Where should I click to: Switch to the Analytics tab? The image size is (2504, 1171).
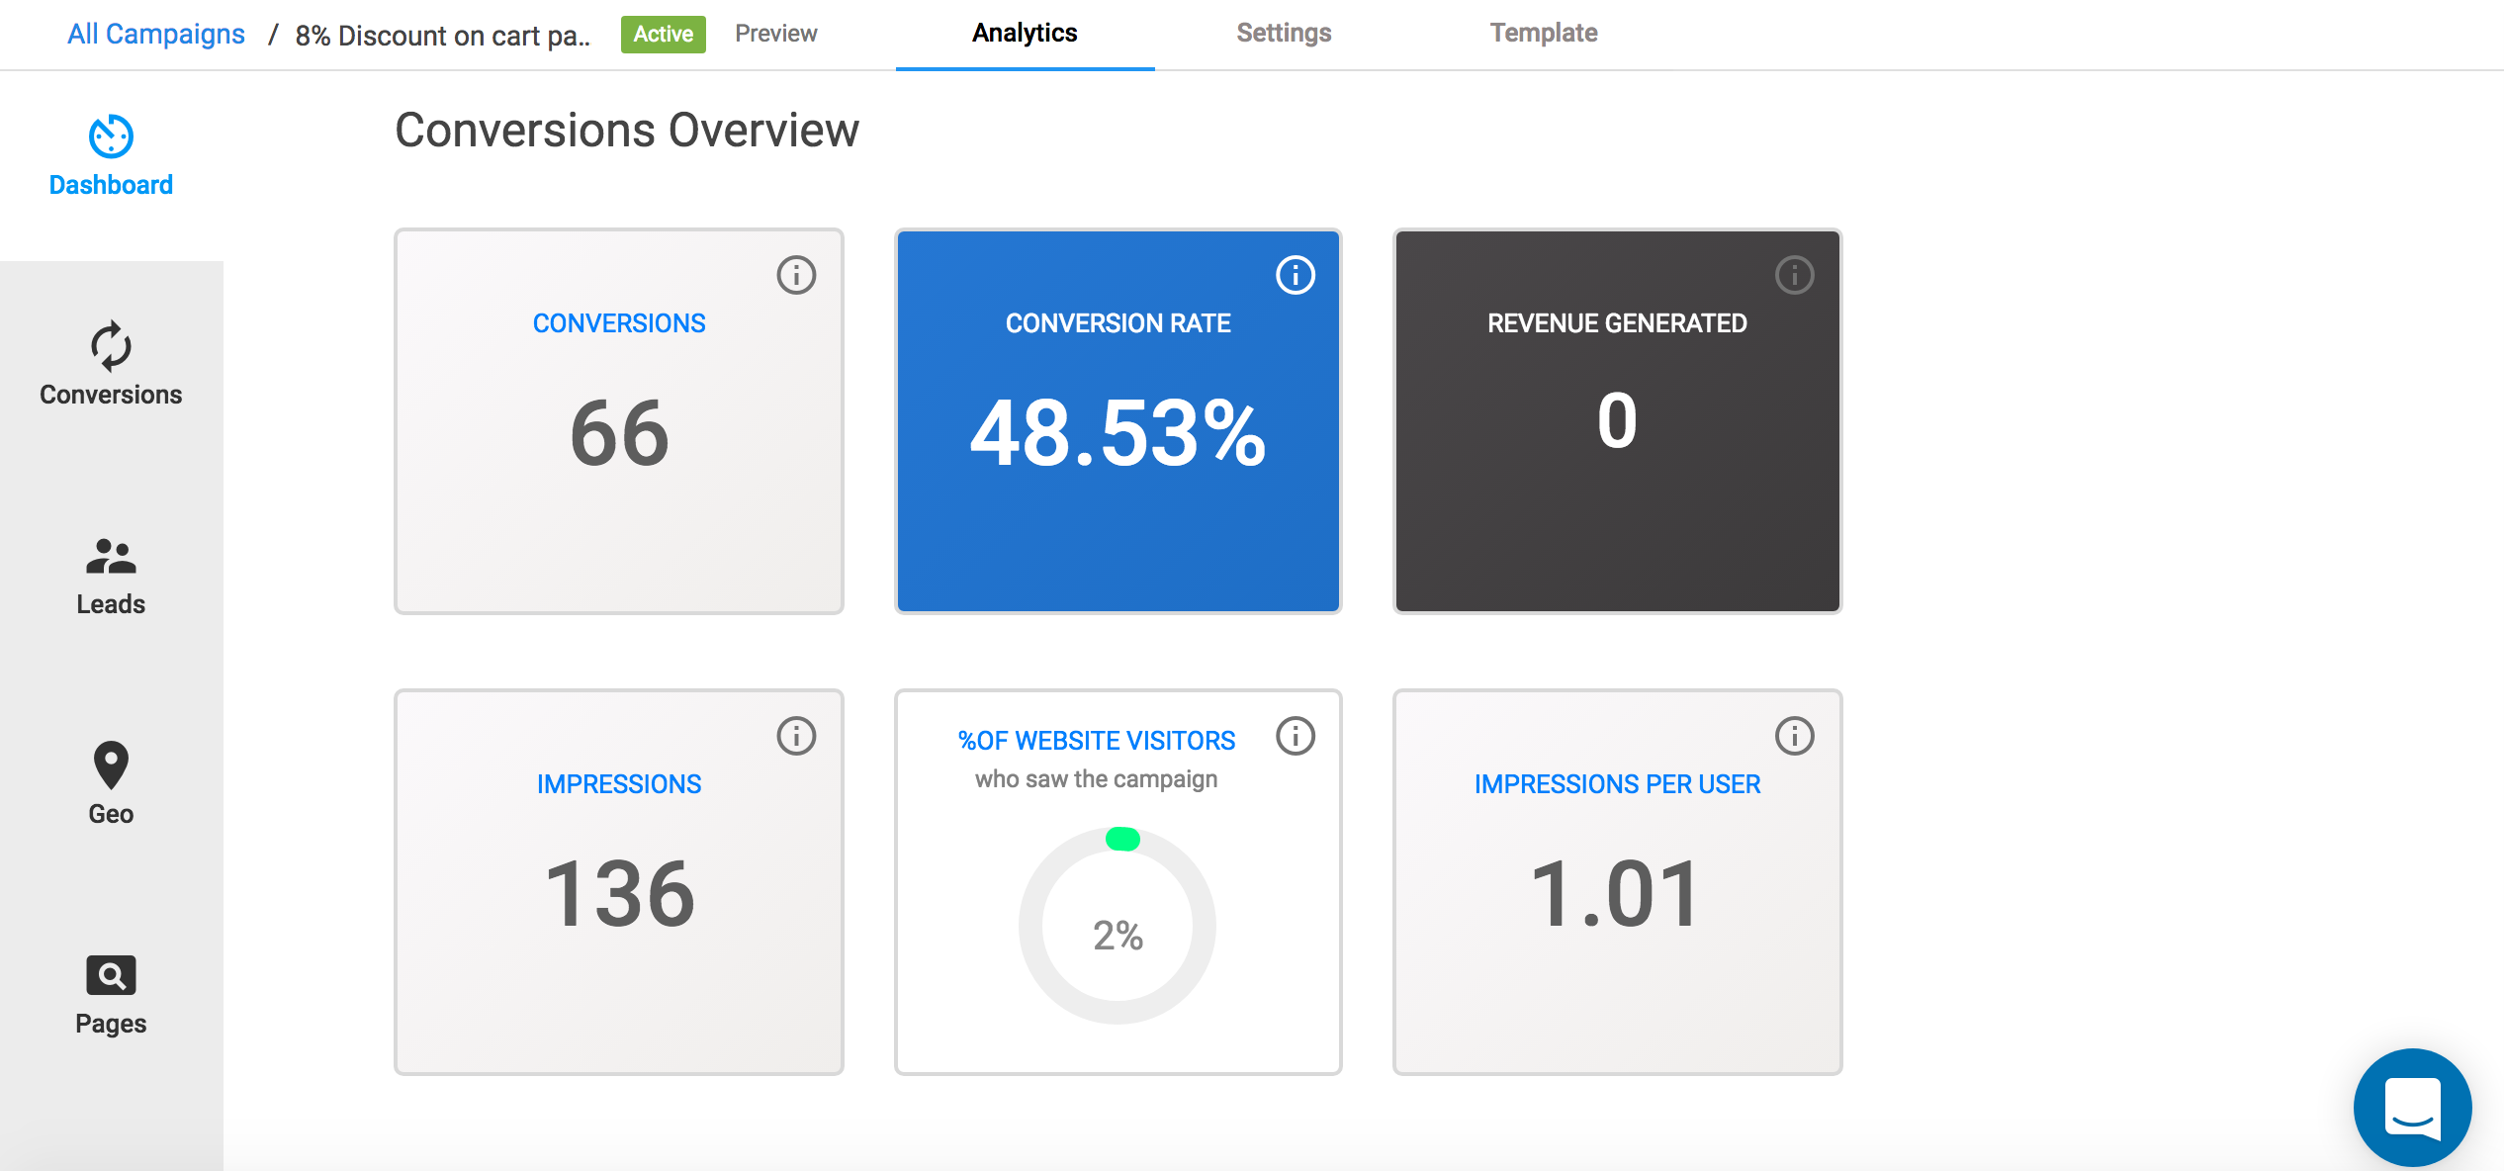(x=1025, y=34)
